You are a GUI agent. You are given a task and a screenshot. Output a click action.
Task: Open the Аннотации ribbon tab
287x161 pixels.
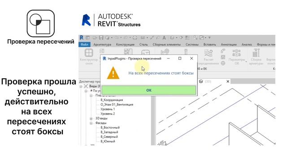pyautogui.click(x=229, y=44)
